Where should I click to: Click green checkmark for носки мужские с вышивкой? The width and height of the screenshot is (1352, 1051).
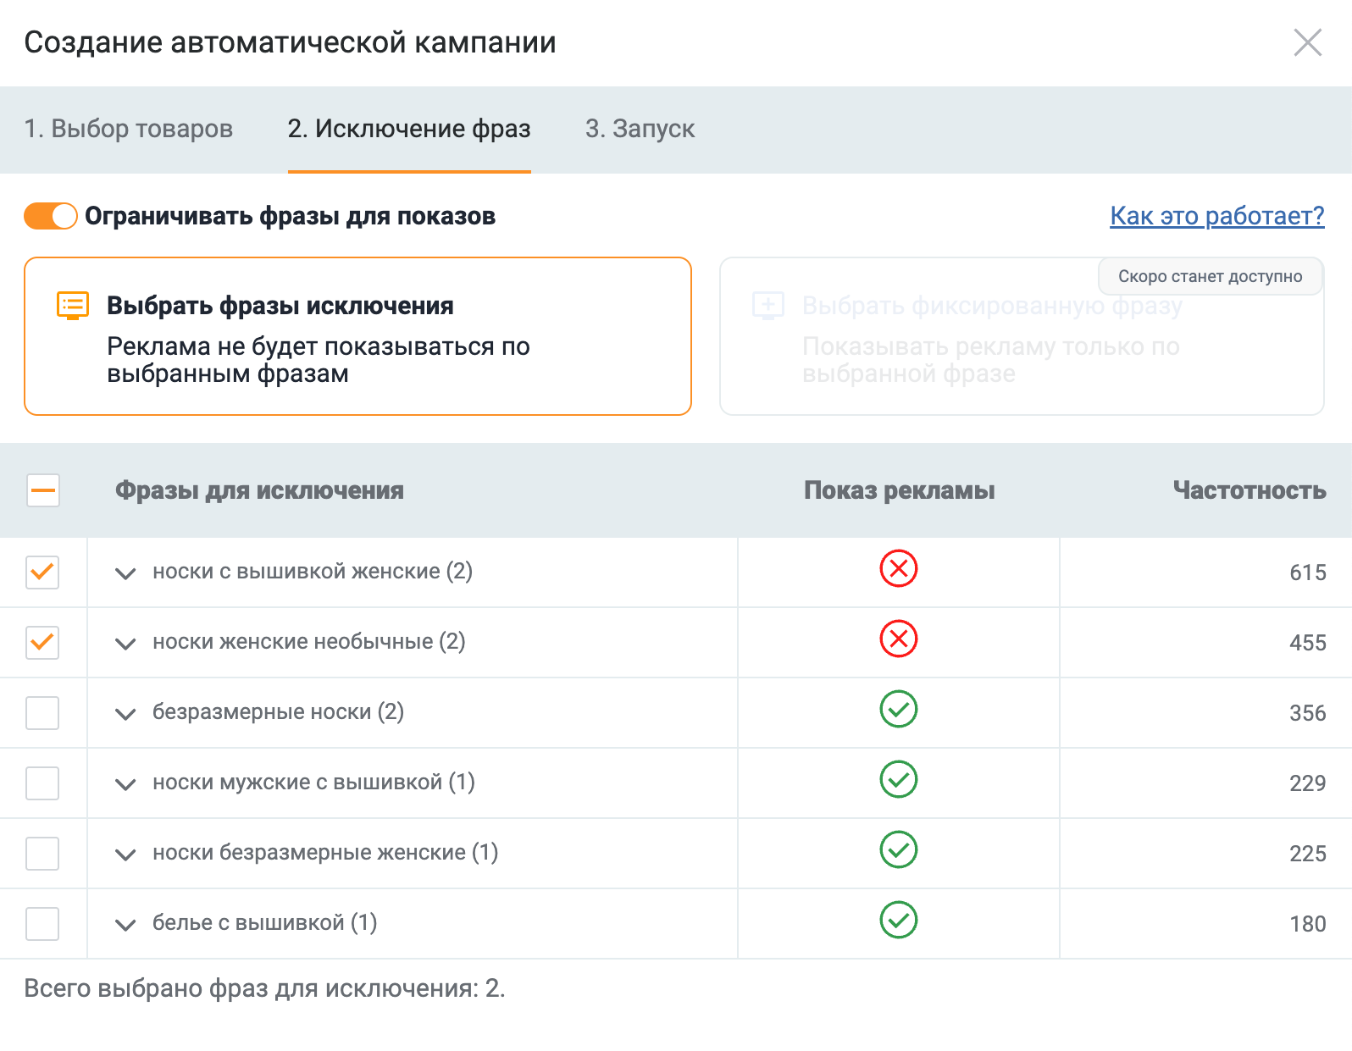click(898, 779)
